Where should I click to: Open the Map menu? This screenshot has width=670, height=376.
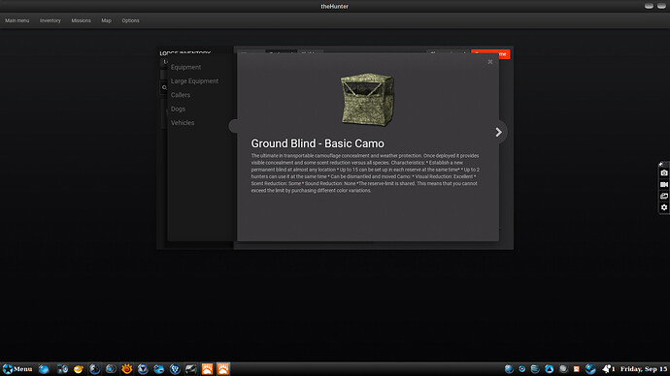point(106,20)
